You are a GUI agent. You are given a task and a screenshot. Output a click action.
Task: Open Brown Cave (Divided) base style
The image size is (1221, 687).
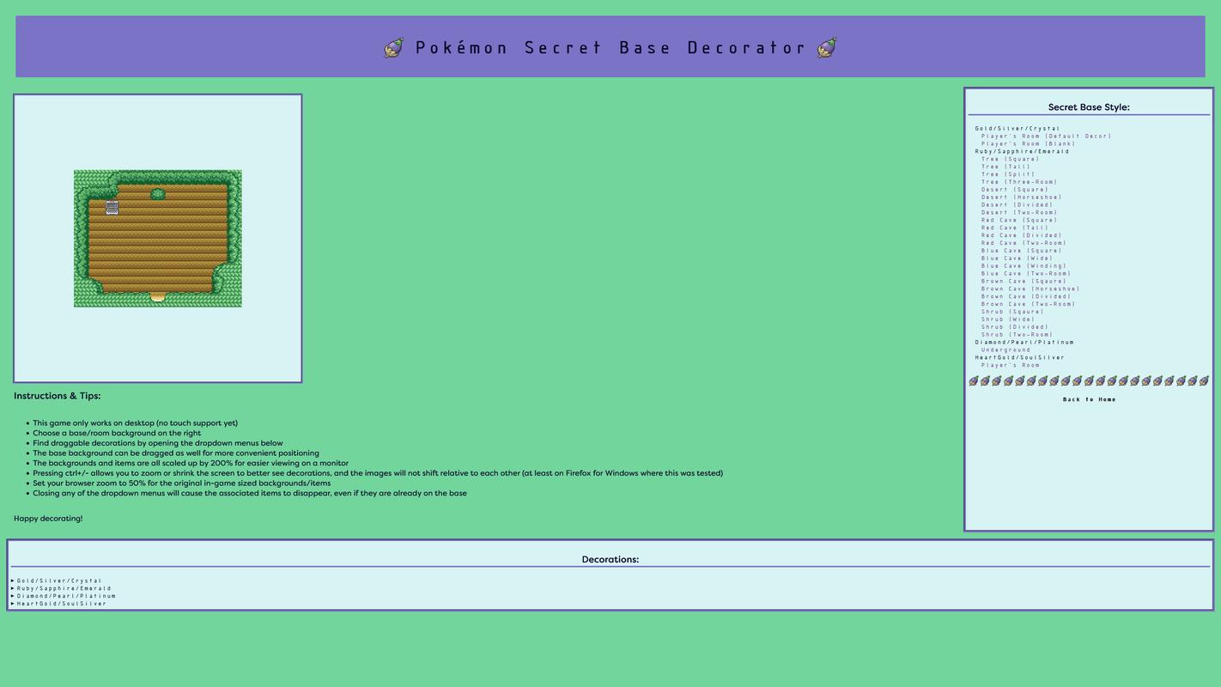[1026, 296]
